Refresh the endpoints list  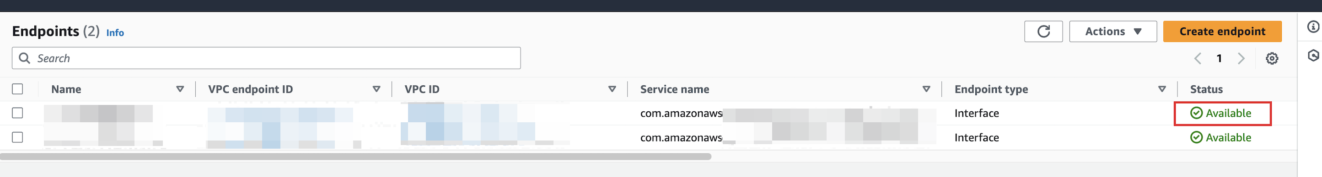tap(1043, 32)
